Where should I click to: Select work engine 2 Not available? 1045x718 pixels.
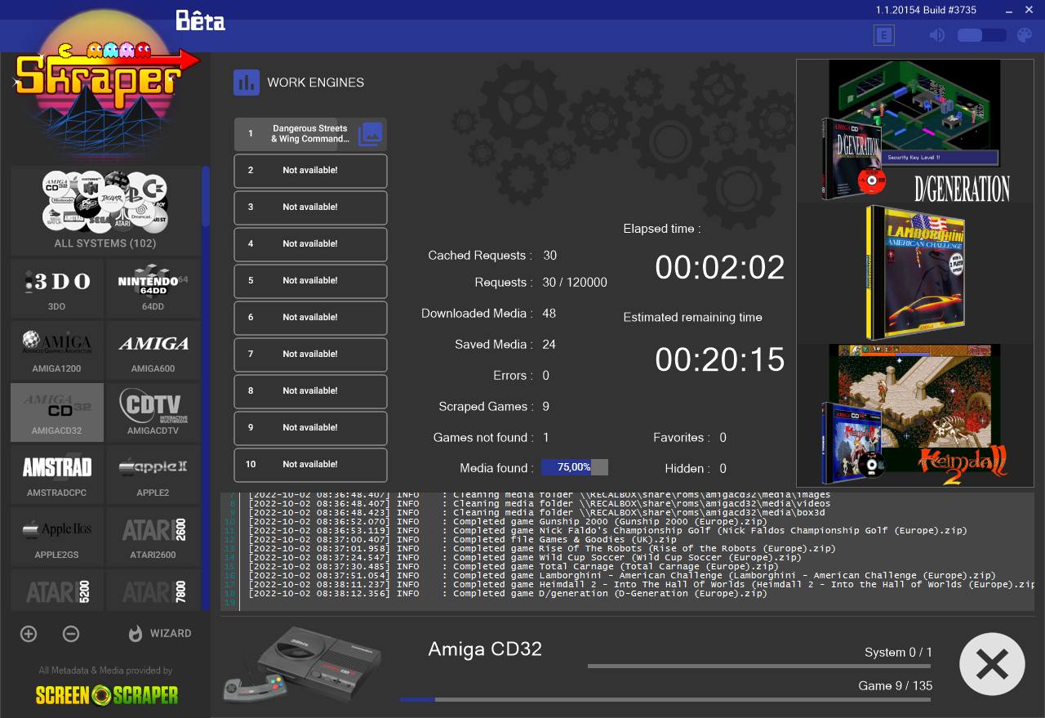click(310, 171)
